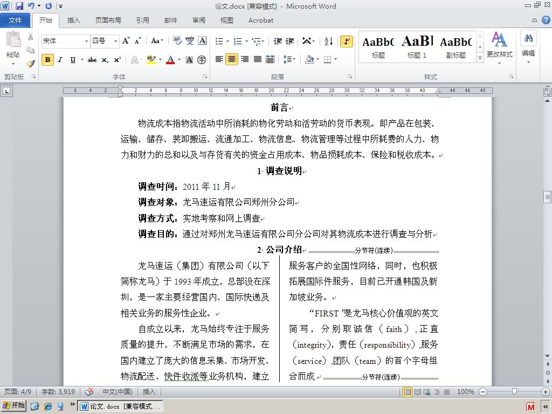The image size is (552, 414).
Task: Sort the selected text A to Z
Action: [328, 41]
